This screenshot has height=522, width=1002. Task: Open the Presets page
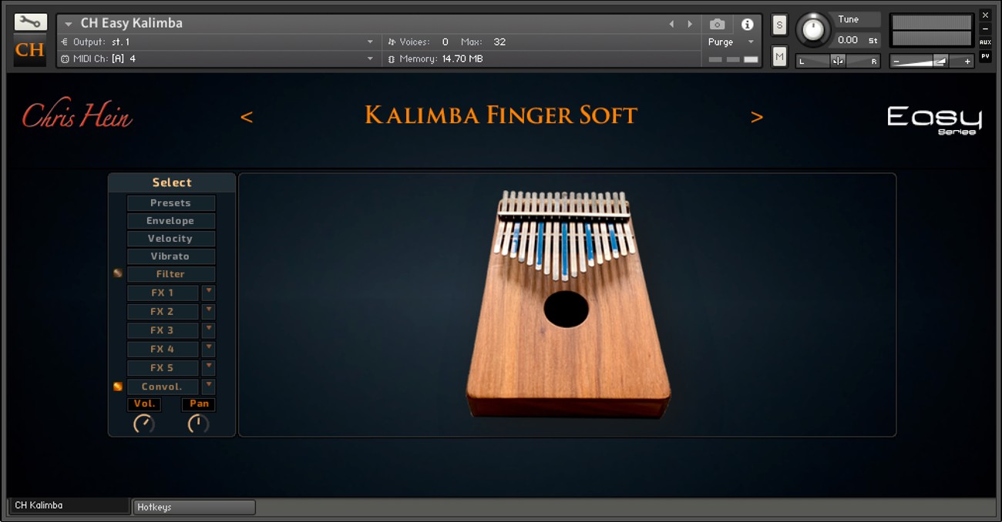(x=171, y=203)
